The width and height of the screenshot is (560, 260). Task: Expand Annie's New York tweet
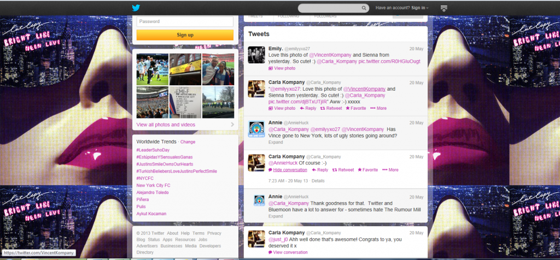coord(276,143)
